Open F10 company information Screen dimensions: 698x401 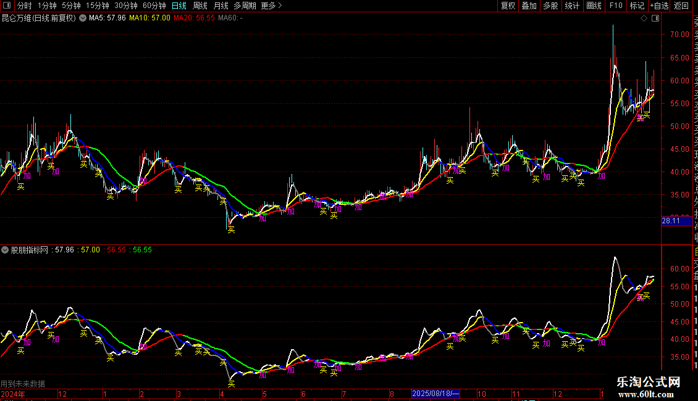coord(616,6)
